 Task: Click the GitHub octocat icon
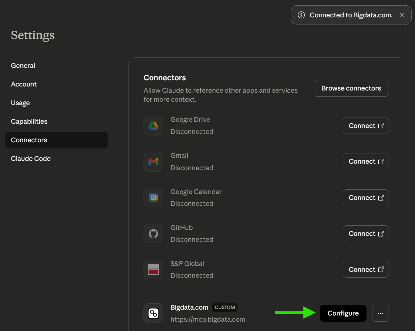tap(153, 233)
